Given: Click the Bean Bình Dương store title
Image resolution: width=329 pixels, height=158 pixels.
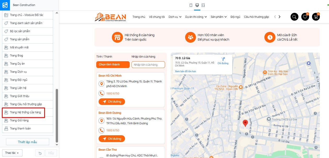Looking at the screenshot, I should click(110, 113).
